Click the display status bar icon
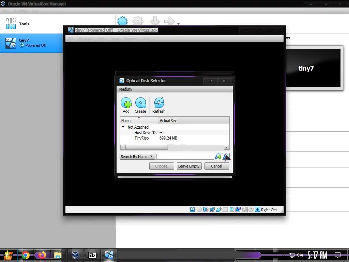This screenshot has height=262, width=349. click(231, 209)
